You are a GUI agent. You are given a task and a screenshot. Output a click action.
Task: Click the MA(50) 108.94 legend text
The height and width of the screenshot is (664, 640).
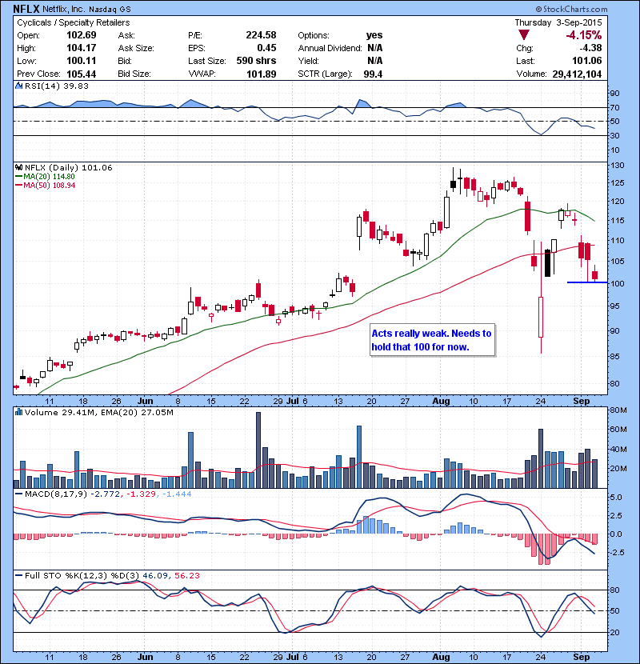pos(50,186)
